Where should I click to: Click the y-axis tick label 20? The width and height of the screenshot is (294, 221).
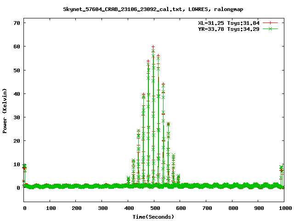tap(17, 141)
